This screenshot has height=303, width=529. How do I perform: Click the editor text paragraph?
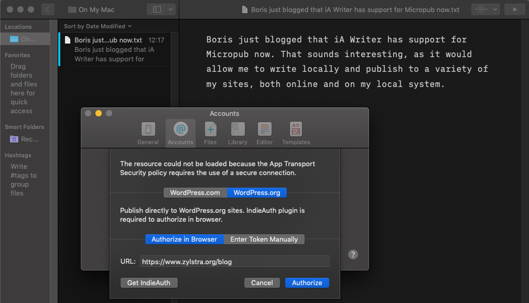347,62
